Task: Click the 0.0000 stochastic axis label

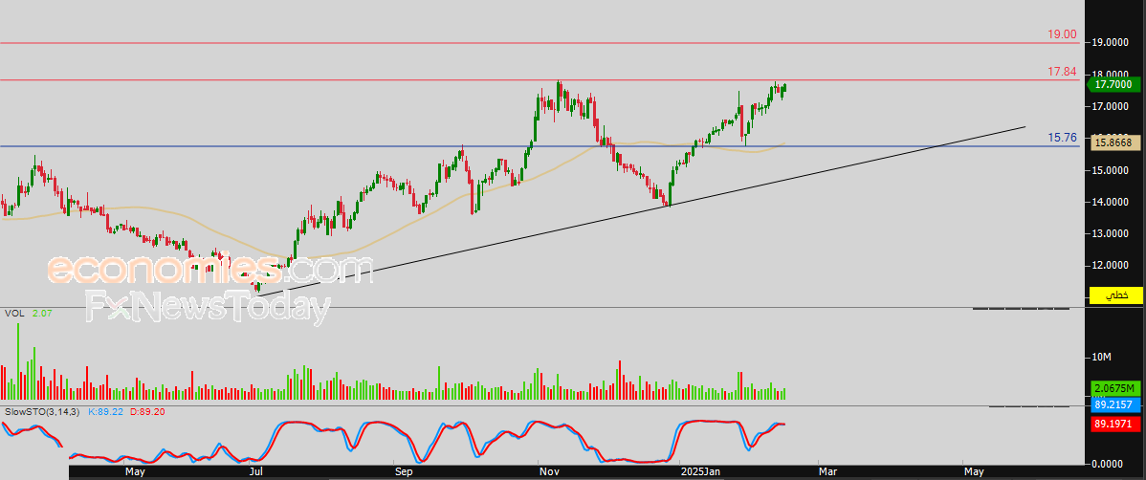Action: click(x=1110, y=463)
